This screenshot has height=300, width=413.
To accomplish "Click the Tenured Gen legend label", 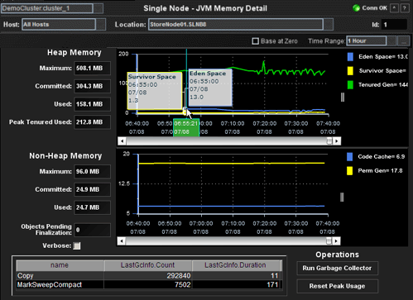I will pos(383,85).
